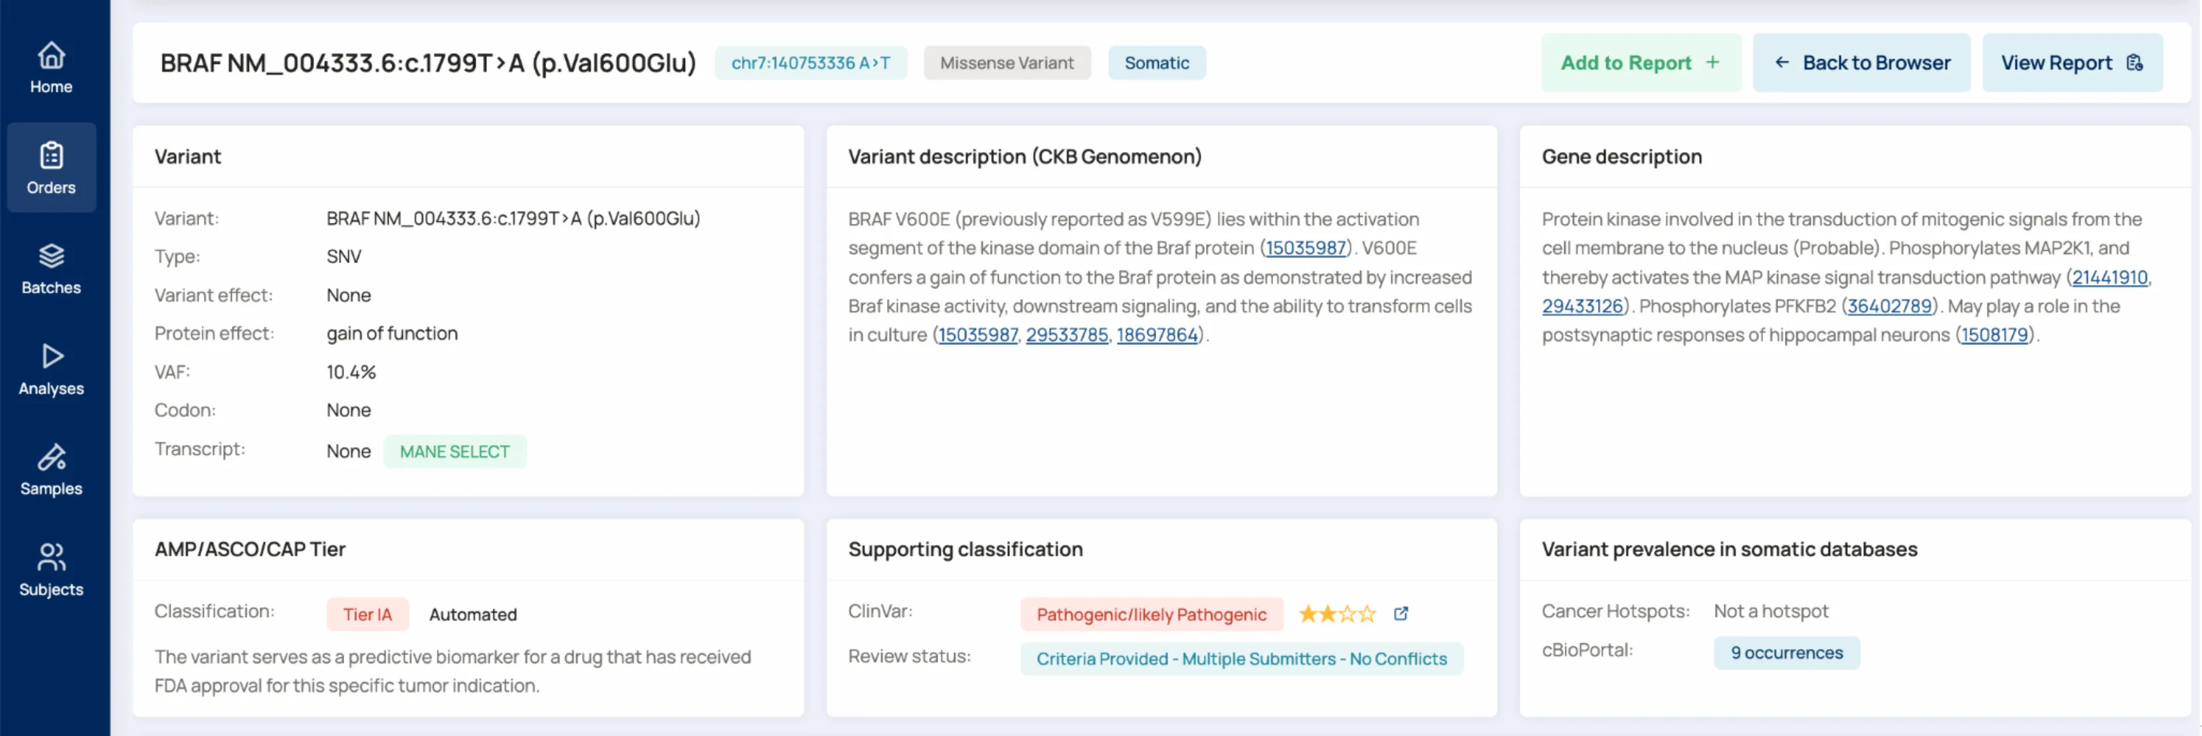
Task: Click the Add to Report button
Action: point(1641,62)
